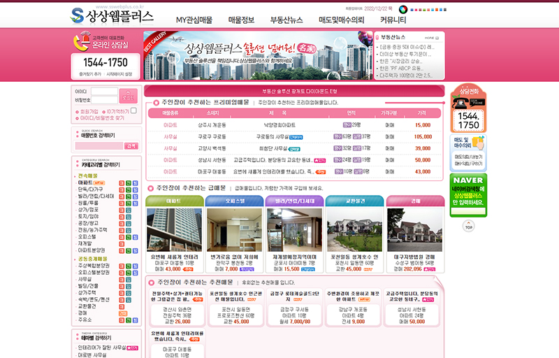Toggle the ID기억하기 checkbox
This screenshot has width=559, height=358.
[x=133, y=110]
